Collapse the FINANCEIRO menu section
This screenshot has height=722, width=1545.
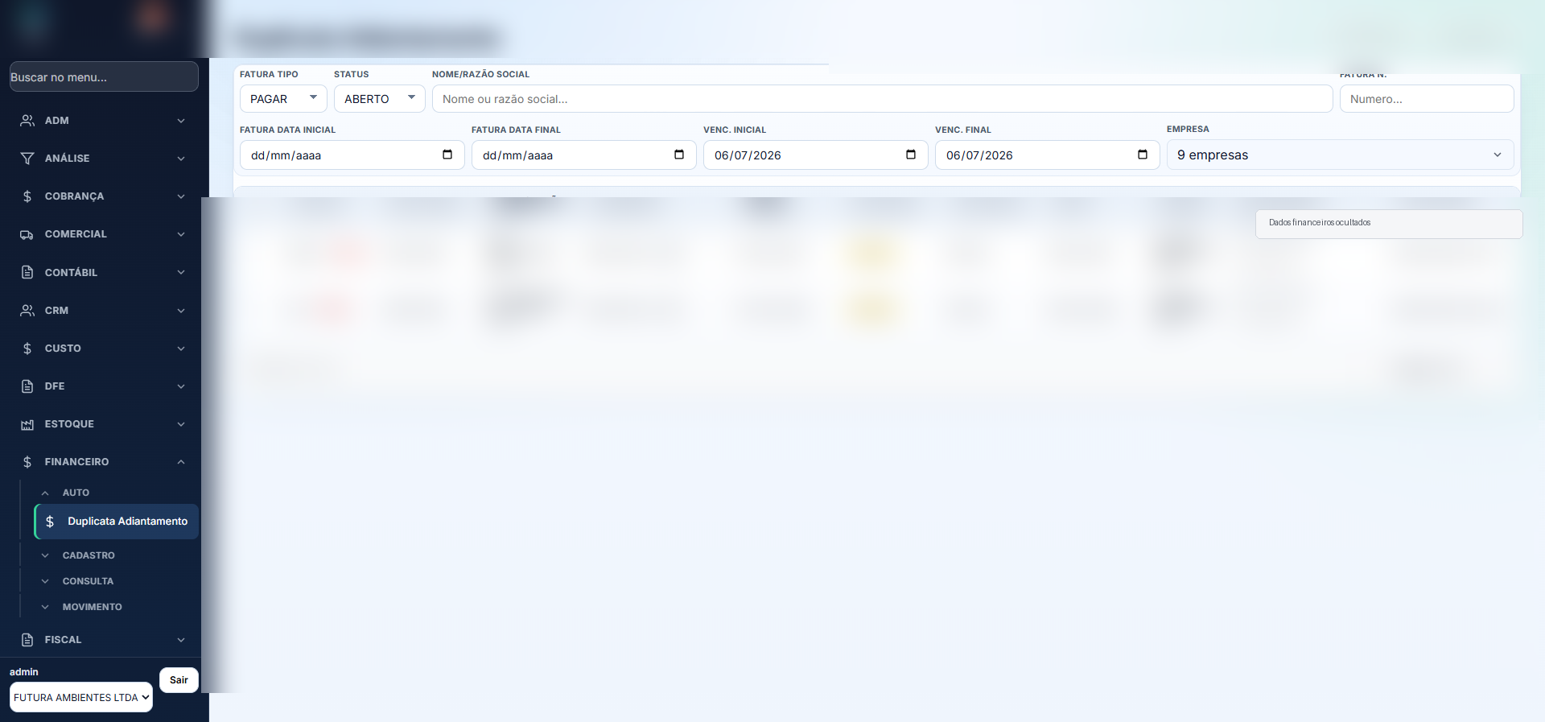[x=105, y=462]
